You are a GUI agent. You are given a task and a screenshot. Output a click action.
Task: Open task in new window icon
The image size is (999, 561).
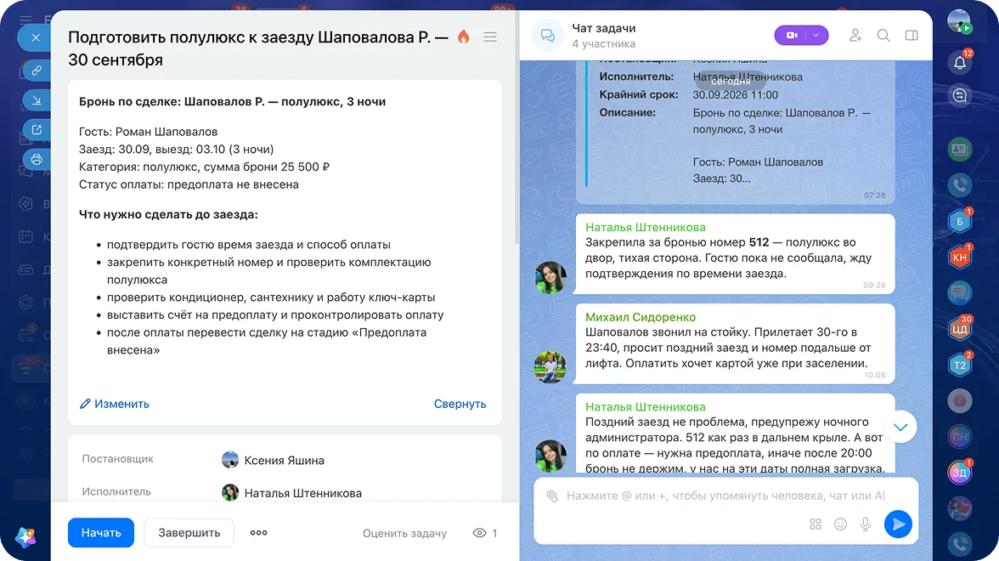[37, 129]
